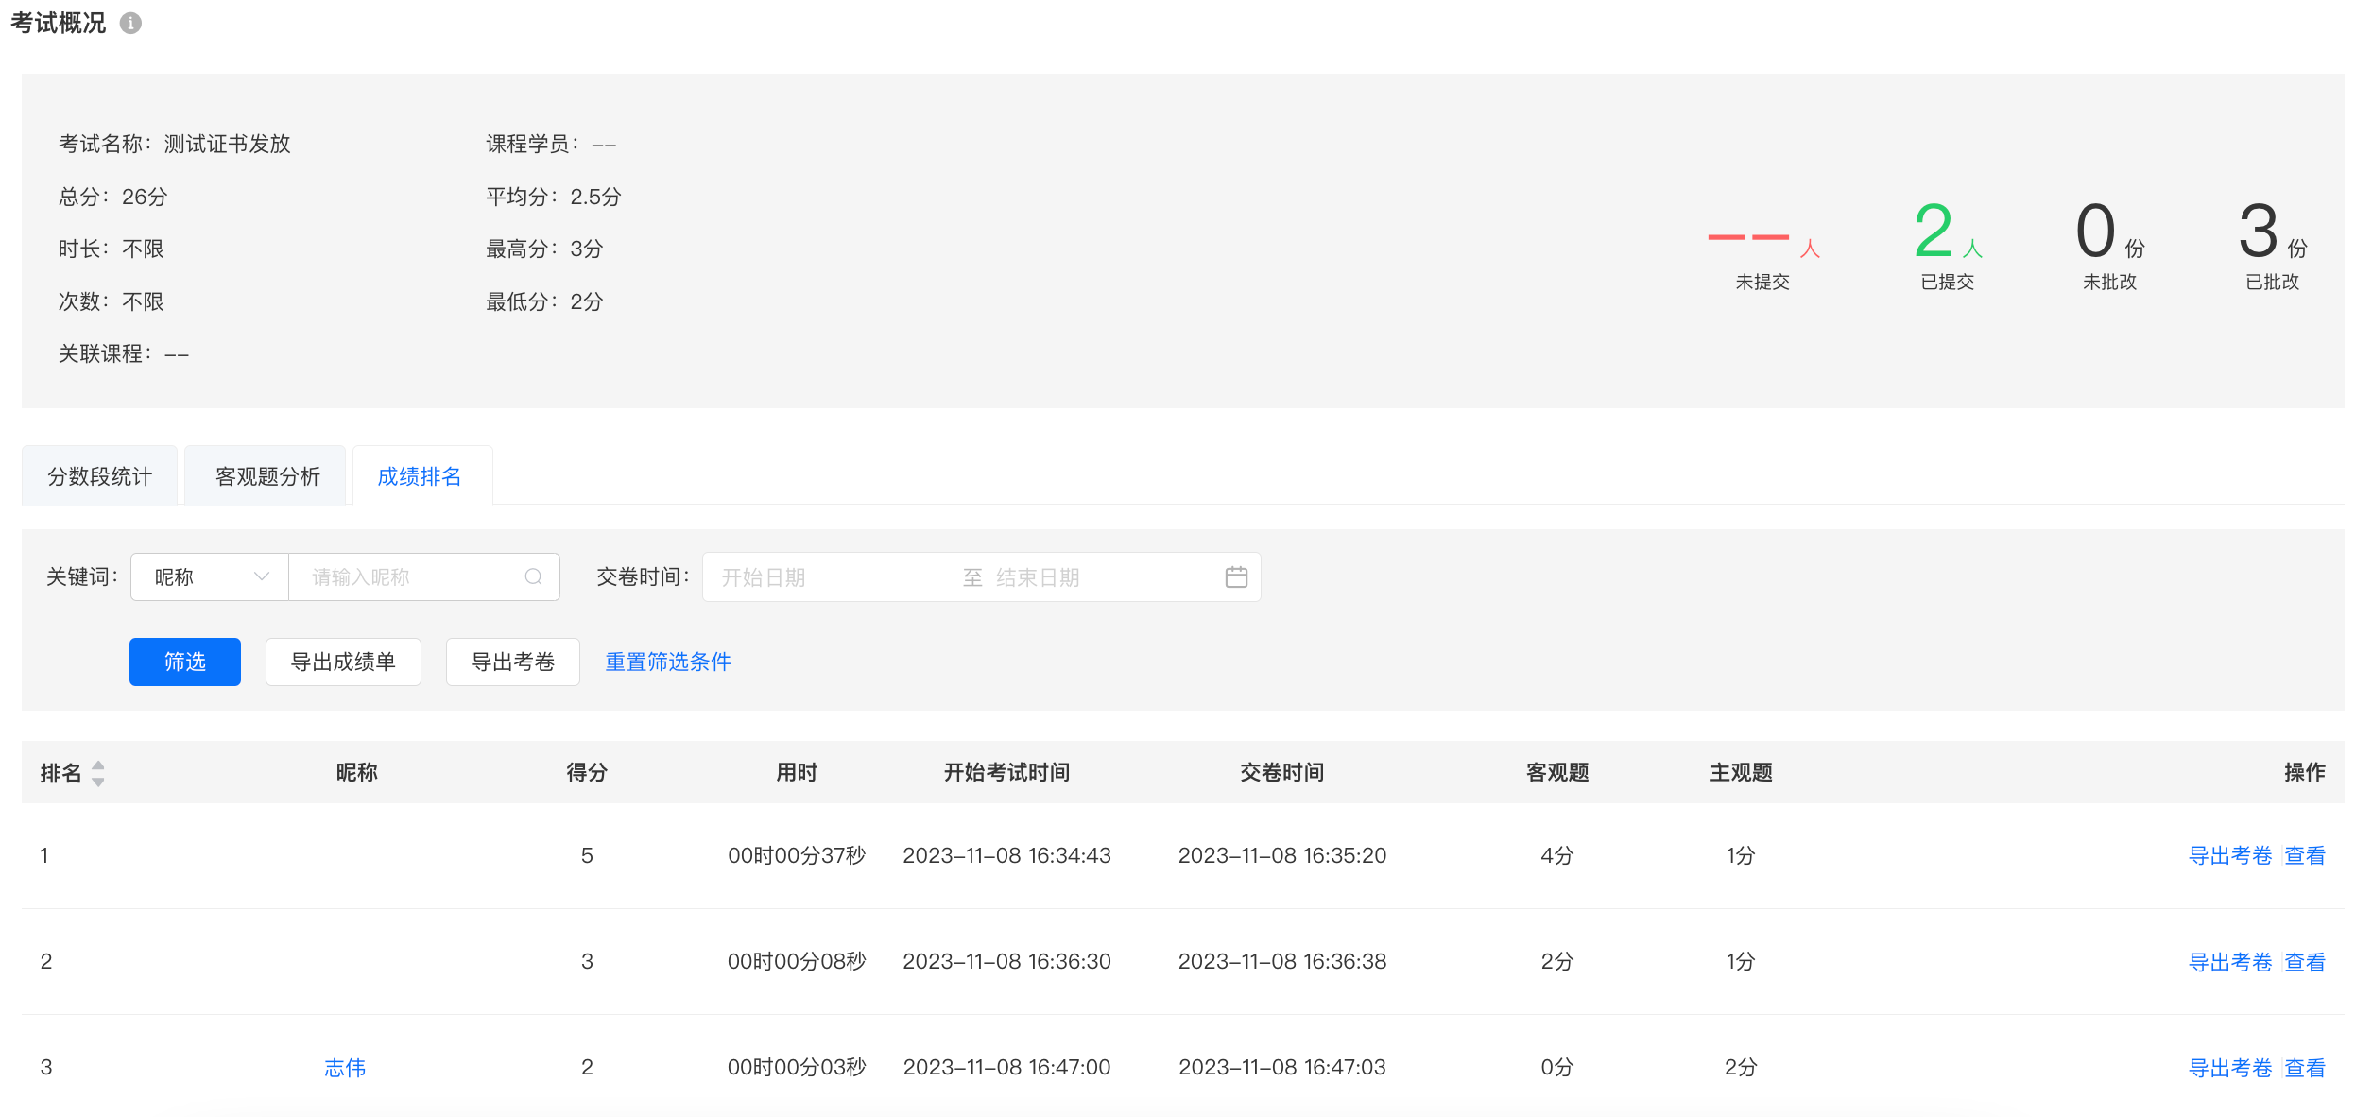Open the 志伟 nickname link
The height and width of the screenshot is (1117, 2355).
point(345,1067)
